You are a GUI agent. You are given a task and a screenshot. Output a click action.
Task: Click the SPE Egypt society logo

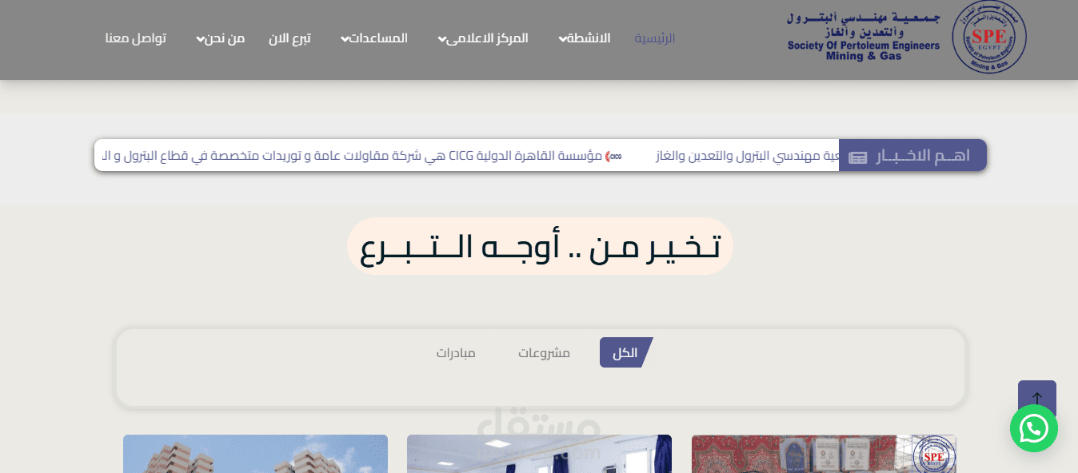coord(988,38)
